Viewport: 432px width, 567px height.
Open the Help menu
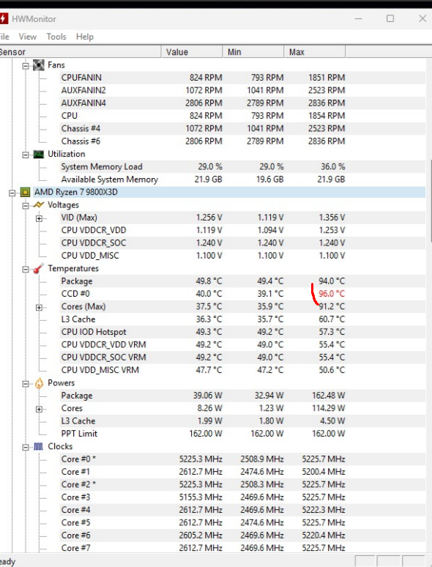pyautogui.click(x=85, y=37)
